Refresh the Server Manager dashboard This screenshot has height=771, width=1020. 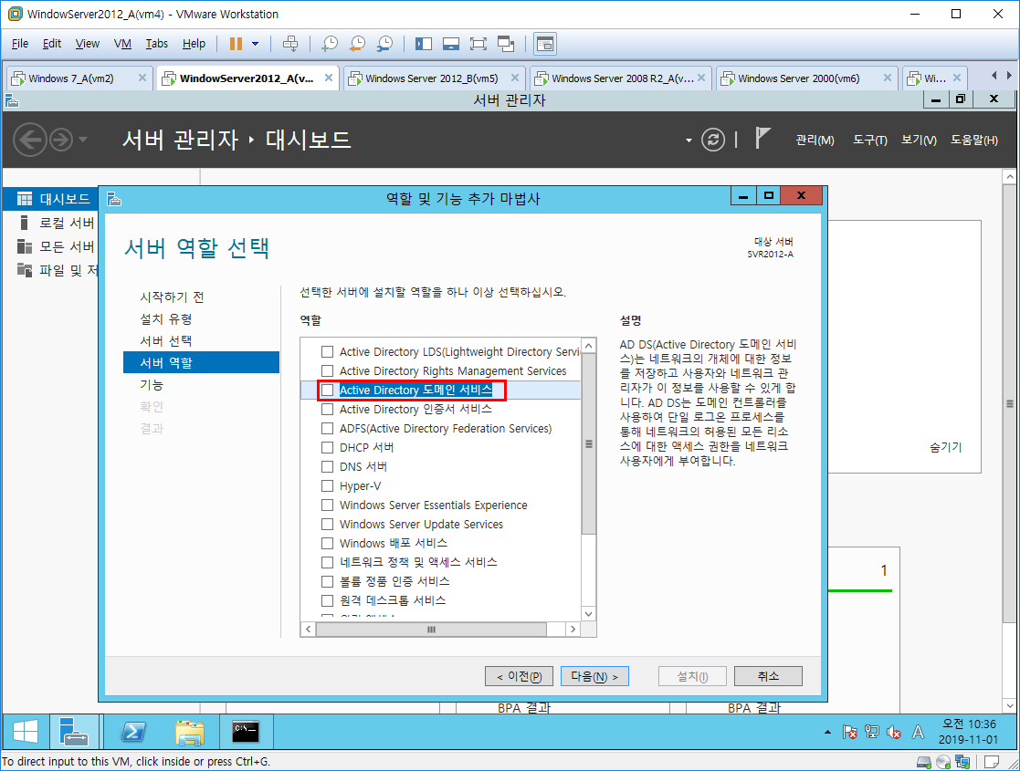click(x=713, y=140)
